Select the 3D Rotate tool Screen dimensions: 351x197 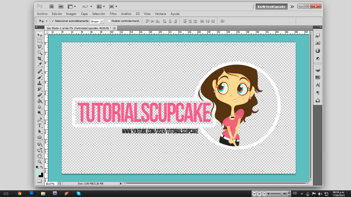tap(40, 144)
